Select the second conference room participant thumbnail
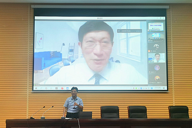 [156, 36]
